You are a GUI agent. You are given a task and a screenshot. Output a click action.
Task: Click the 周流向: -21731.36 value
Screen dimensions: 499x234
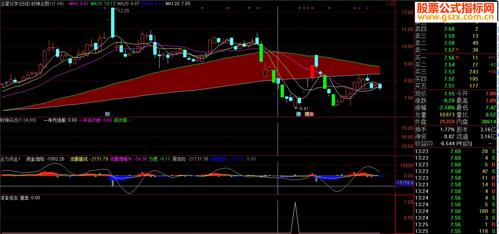(190, 159)
